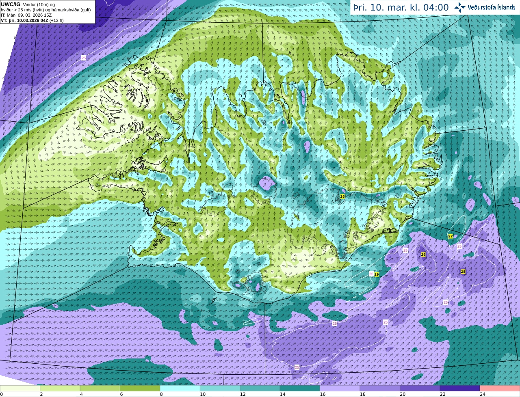Viewport: 520px width, 397px height.
Task: Click the Veðurstofa Íslands logo icon
Action: [460, 7]
